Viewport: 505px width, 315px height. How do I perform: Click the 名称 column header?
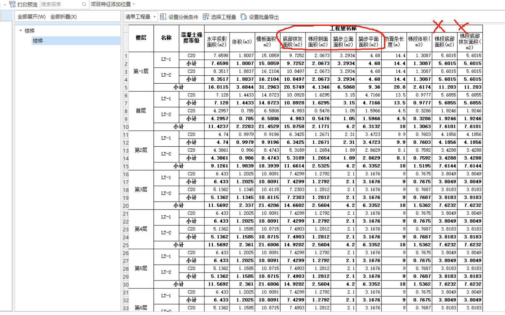point(166,38)
